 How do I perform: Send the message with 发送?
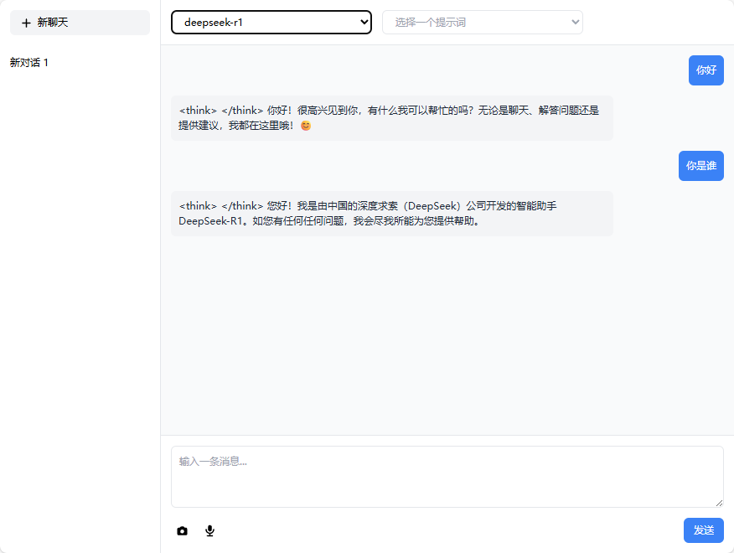pyautogui.click(x=704, y=530)
